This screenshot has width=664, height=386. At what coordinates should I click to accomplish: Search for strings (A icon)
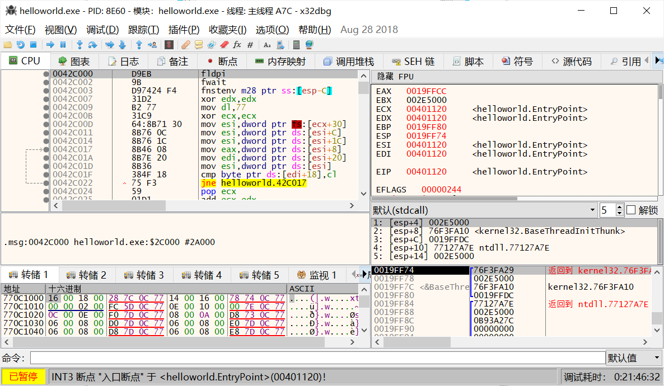(x=267, y=45)
